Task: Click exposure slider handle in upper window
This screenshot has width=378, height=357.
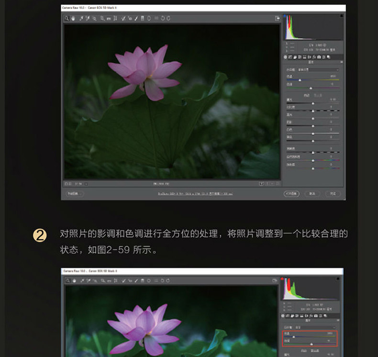Action: pyautogui.click(x=313, y=103)
